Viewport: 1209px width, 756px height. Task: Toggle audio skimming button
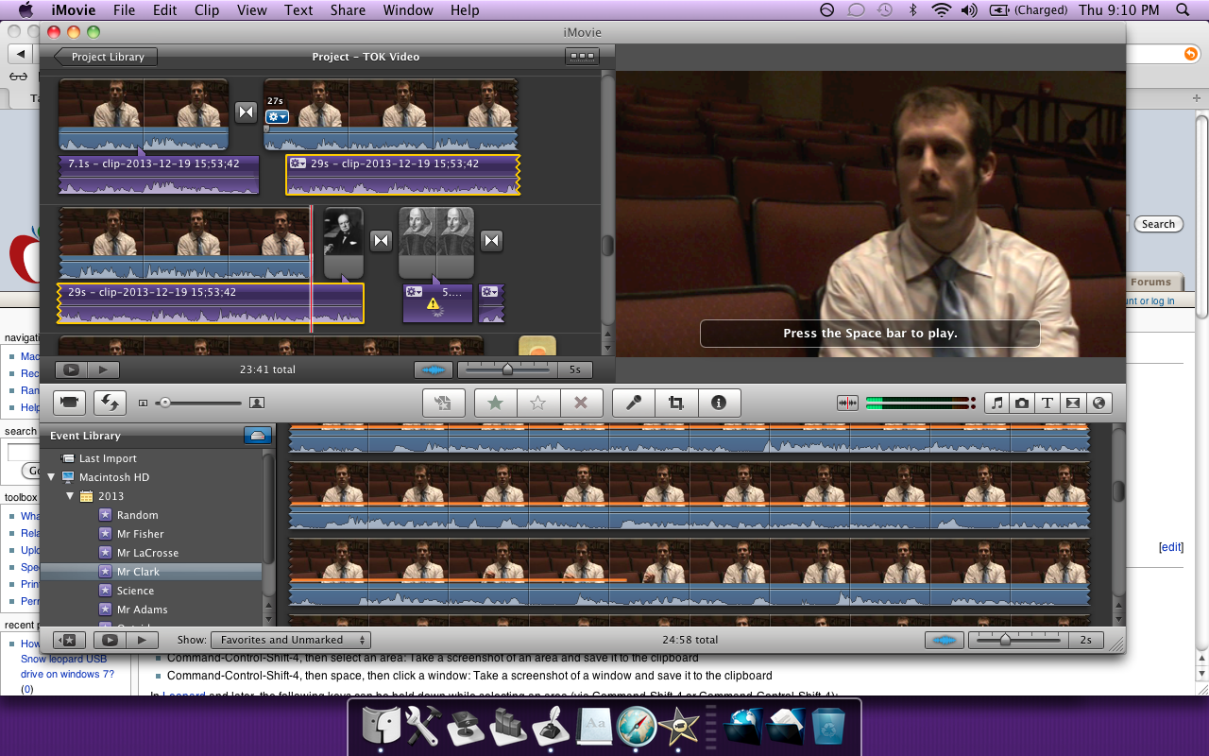click(847, 403)
